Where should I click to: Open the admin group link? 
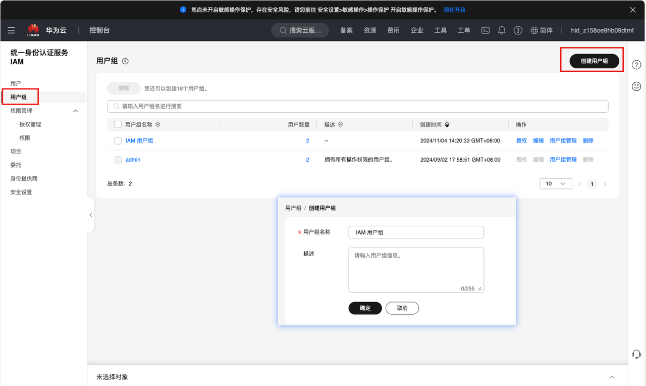(x=133, y=160)
